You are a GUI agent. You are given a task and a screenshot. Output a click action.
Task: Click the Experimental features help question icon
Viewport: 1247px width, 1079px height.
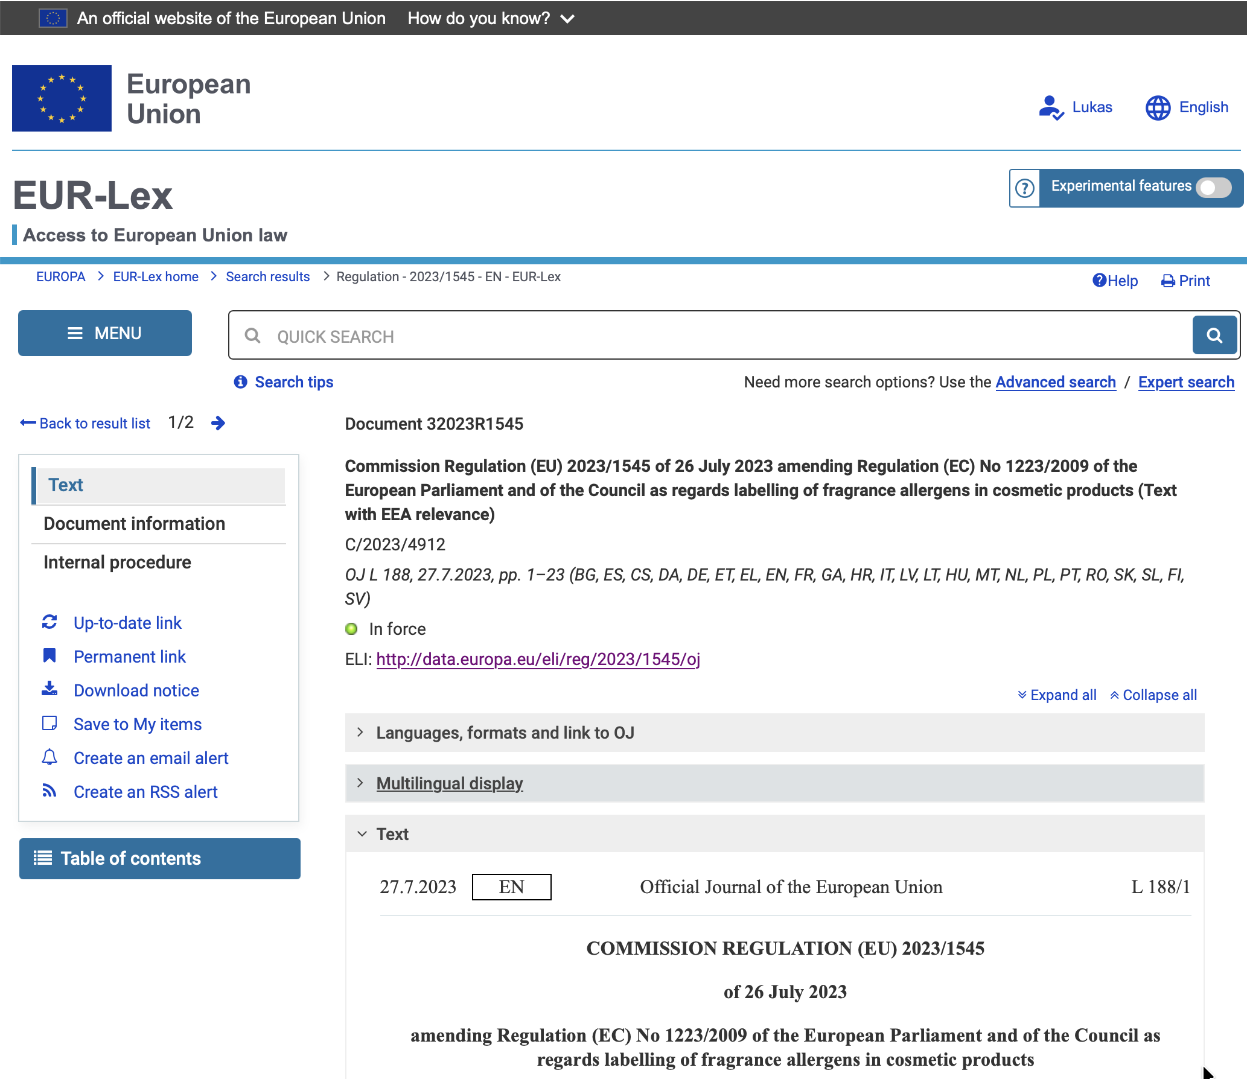click(x=1025, y=188)
